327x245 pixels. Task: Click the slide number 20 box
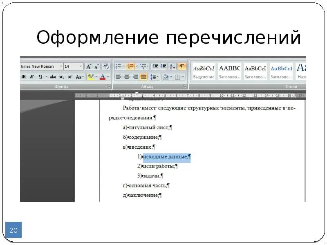click(13, 230)
